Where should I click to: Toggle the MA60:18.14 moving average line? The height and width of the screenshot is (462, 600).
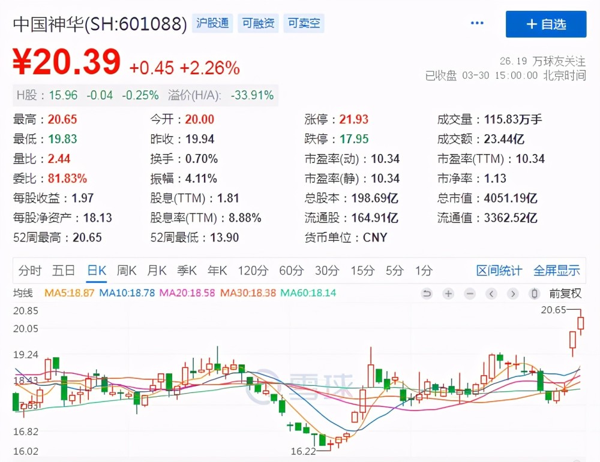tap(308, 293)
